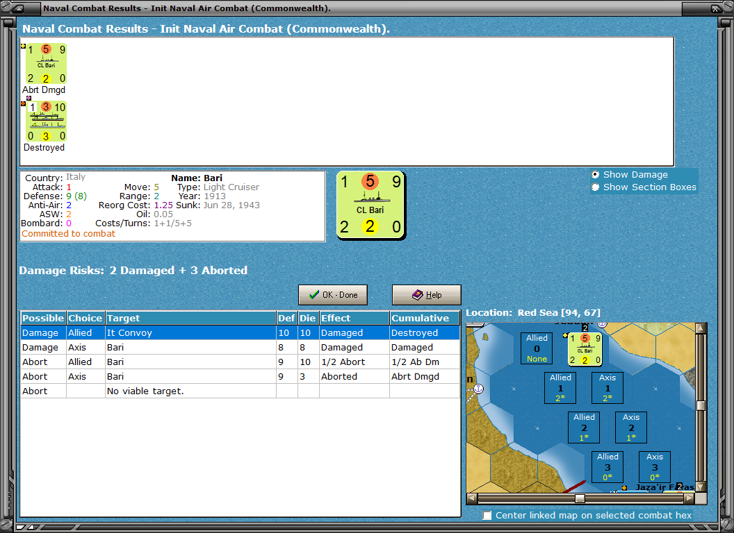Click the Allied 2 section box on the map

click(584, 428)
